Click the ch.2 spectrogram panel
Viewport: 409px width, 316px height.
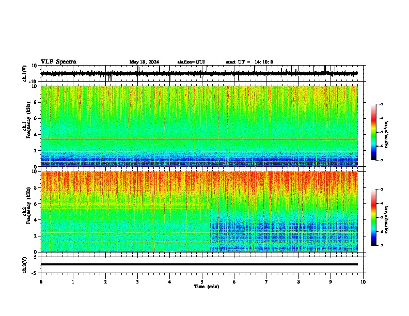(199, 212)
